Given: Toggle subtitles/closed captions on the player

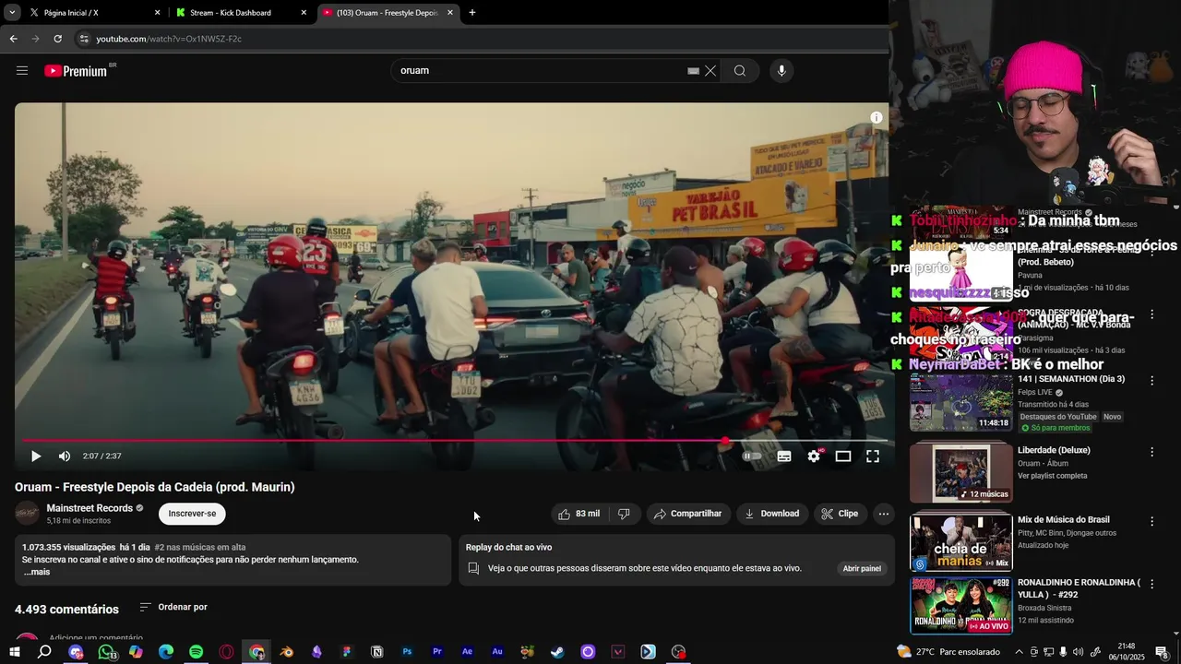Looking at the screenshot, I should click(x=784, y=456).
